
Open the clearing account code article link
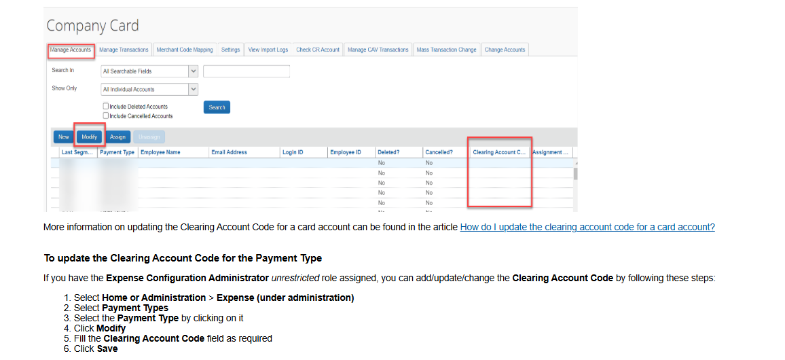(x=587, y=228)
